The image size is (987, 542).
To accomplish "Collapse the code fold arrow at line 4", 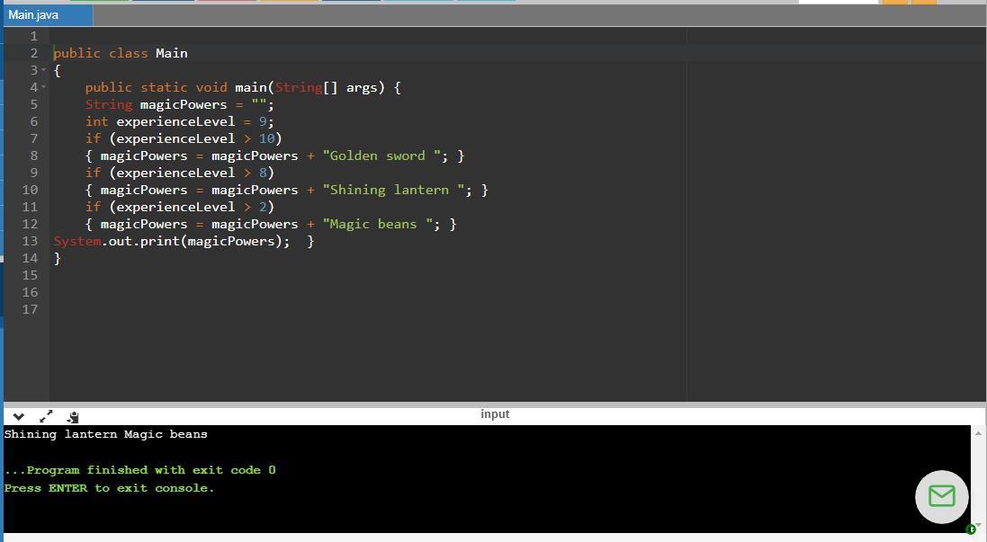I will click(44, 87).
